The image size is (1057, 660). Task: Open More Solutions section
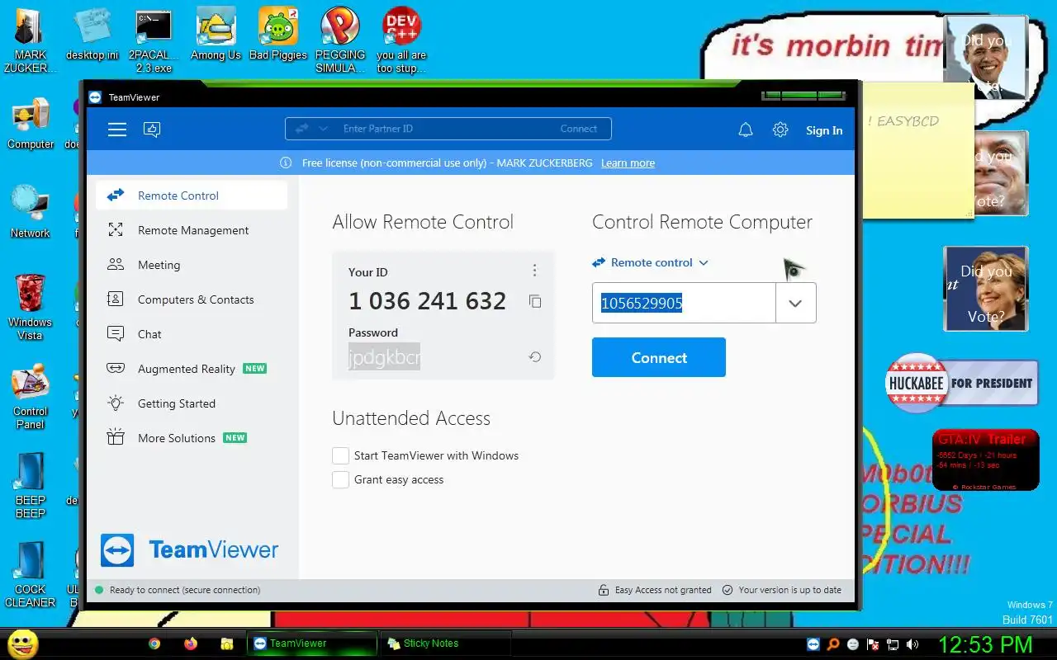point(192,438)
